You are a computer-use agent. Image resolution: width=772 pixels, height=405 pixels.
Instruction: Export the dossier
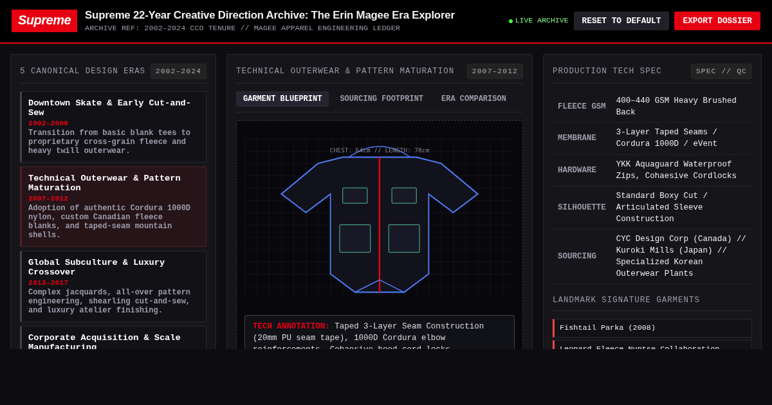pos(717,21)
